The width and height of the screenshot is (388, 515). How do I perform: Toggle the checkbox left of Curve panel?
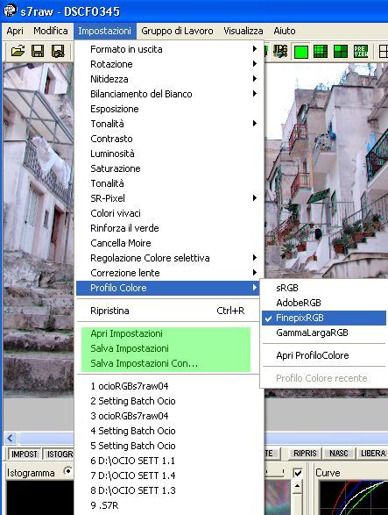point(298,473)
